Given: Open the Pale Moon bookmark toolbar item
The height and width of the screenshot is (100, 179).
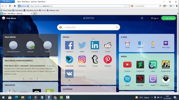Looking at the screenshot, I should [x=18, y=10].
